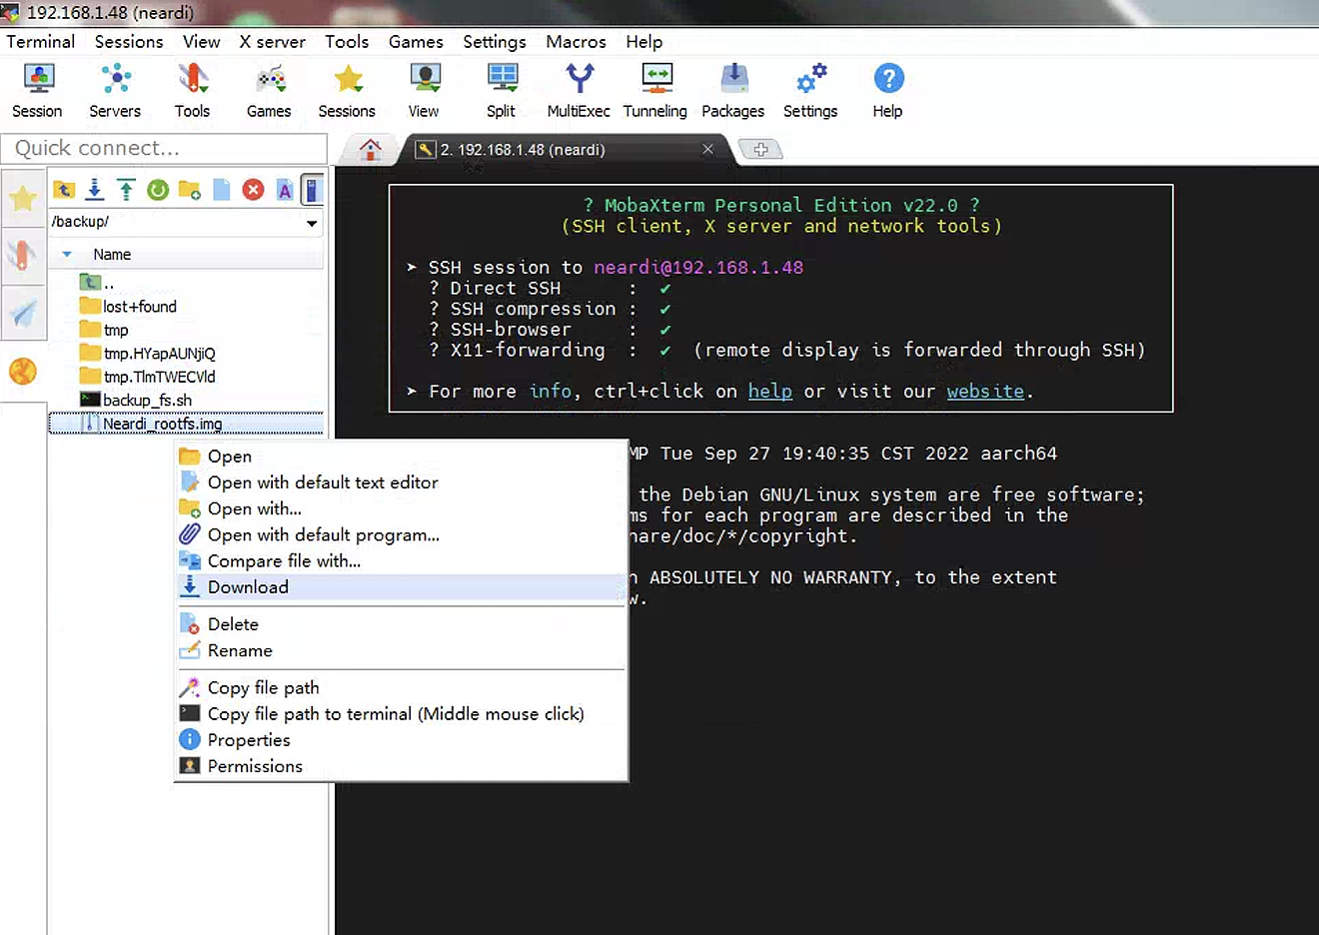Open the Games menu in menu bar
Screen dimensions: 1319x935
click(416, 42)
